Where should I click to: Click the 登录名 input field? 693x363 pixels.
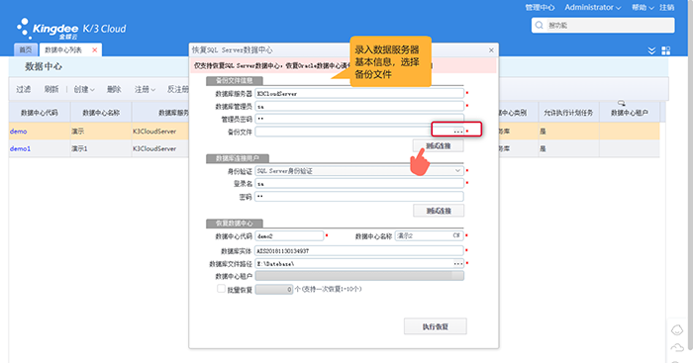(x=359, y=183)
